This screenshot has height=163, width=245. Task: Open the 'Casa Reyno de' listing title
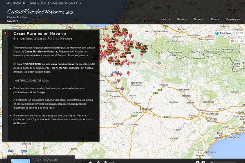tap(46, 160)
